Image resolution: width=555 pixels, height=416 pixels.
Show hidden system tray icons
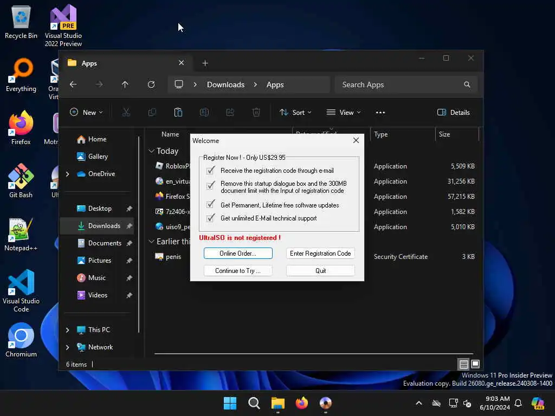(419, 403)
